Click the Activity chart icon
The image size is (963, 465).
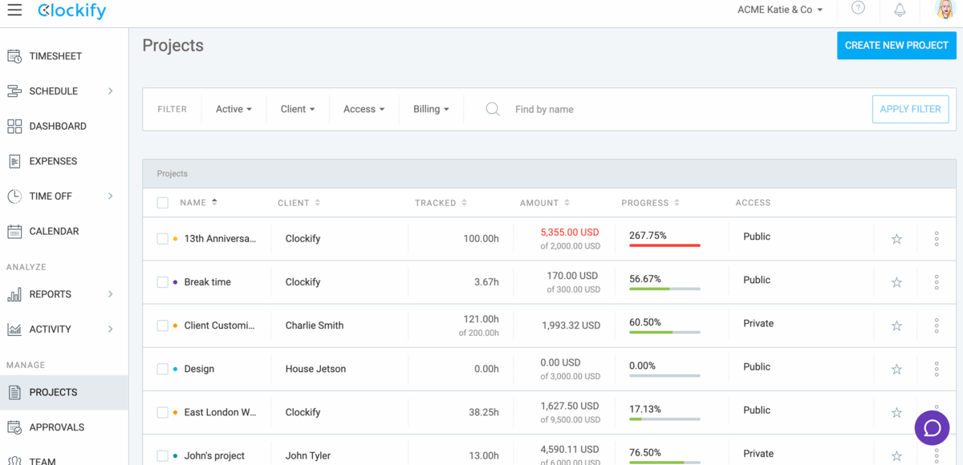pyautogui.click(x=14, y=330)
